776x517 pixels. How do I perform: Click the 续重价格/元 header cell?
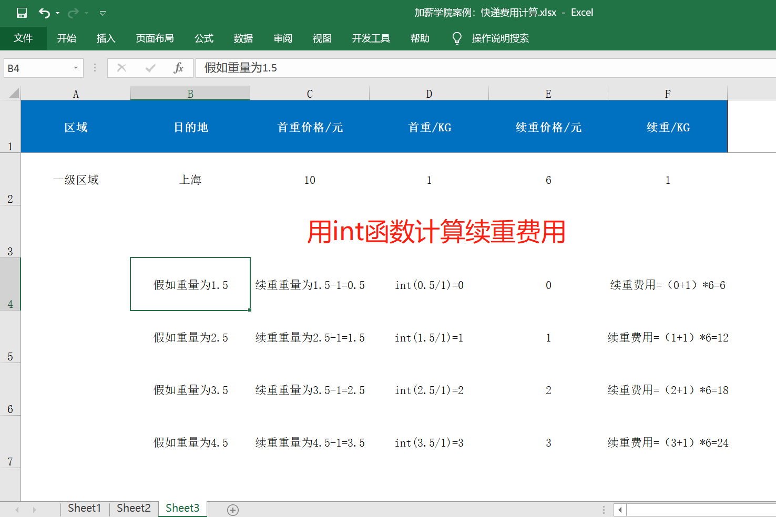tap(548, 127)
